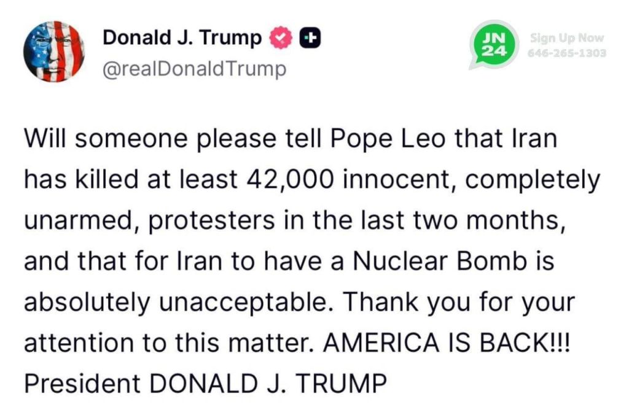Click the flag-themed profile avatar
This screenshot has height=407, width=629.
coord(54,52)
